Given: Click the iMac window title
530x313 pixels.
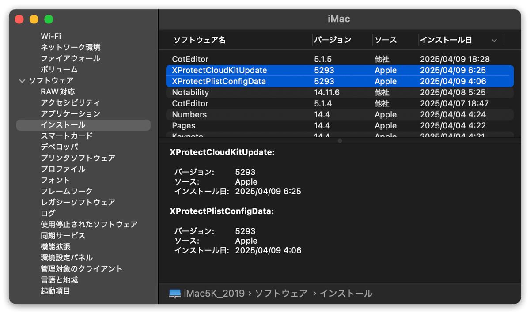Looking at the screenshot, I should pos(339,19).
